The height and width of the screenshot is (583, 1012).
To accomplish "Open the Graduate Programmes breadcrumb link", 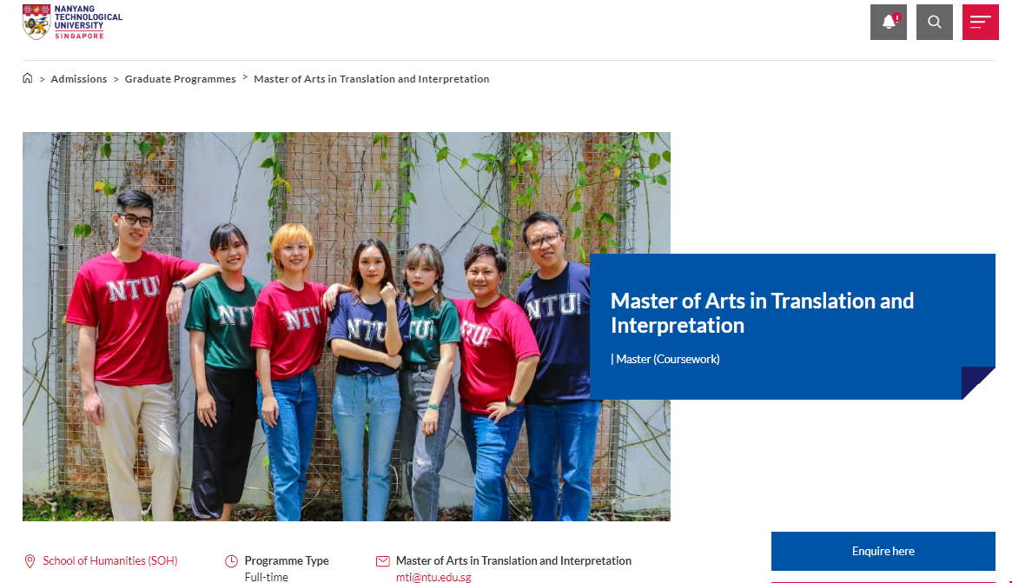I will (x=180, y=78).
